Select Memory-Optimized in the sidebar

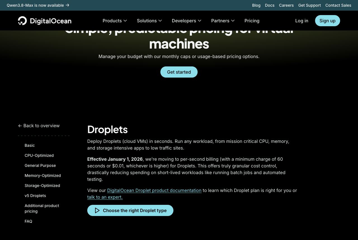click(x=43, y=176)
